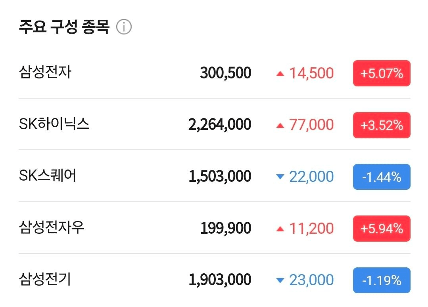Open the SK스퀘어 stock name
The image size is (428, 307).
pos(48,175)
